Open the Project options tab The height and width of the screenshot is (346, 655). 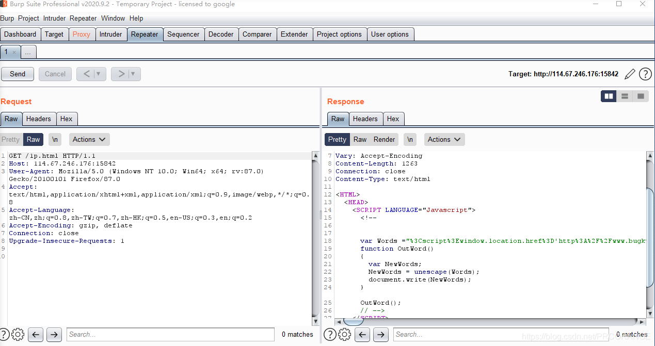(x=339, y=34)
